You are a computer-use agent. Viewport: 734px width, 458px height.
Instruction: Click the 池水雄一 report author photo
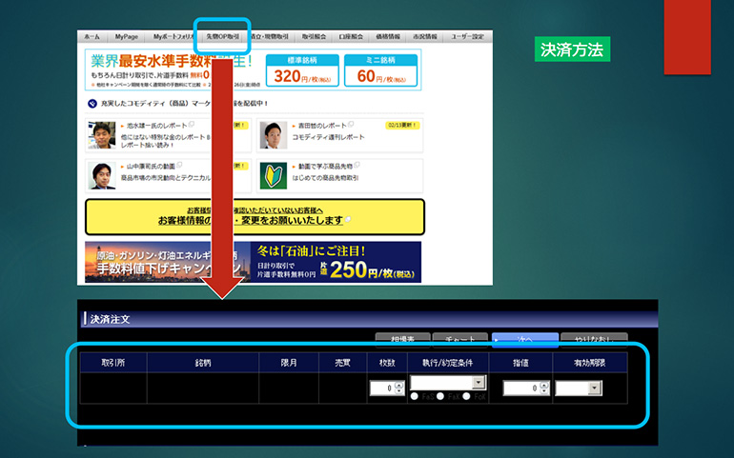[x=102, y=135]
